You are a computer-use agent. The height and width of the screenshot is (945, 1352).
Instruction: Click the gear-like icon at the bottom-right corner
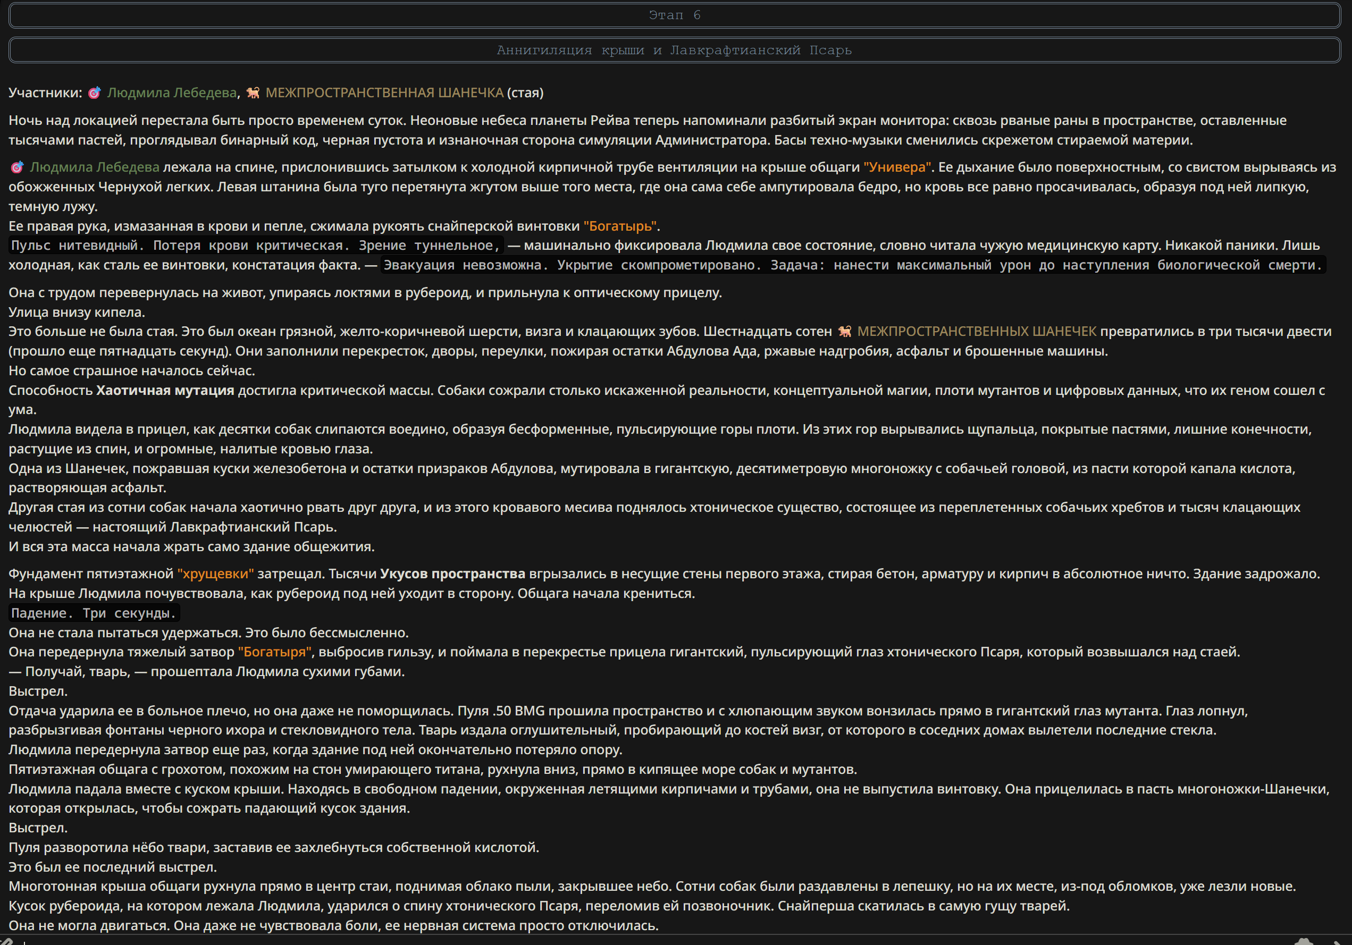pyautogui.click(x=1304, y=941)
